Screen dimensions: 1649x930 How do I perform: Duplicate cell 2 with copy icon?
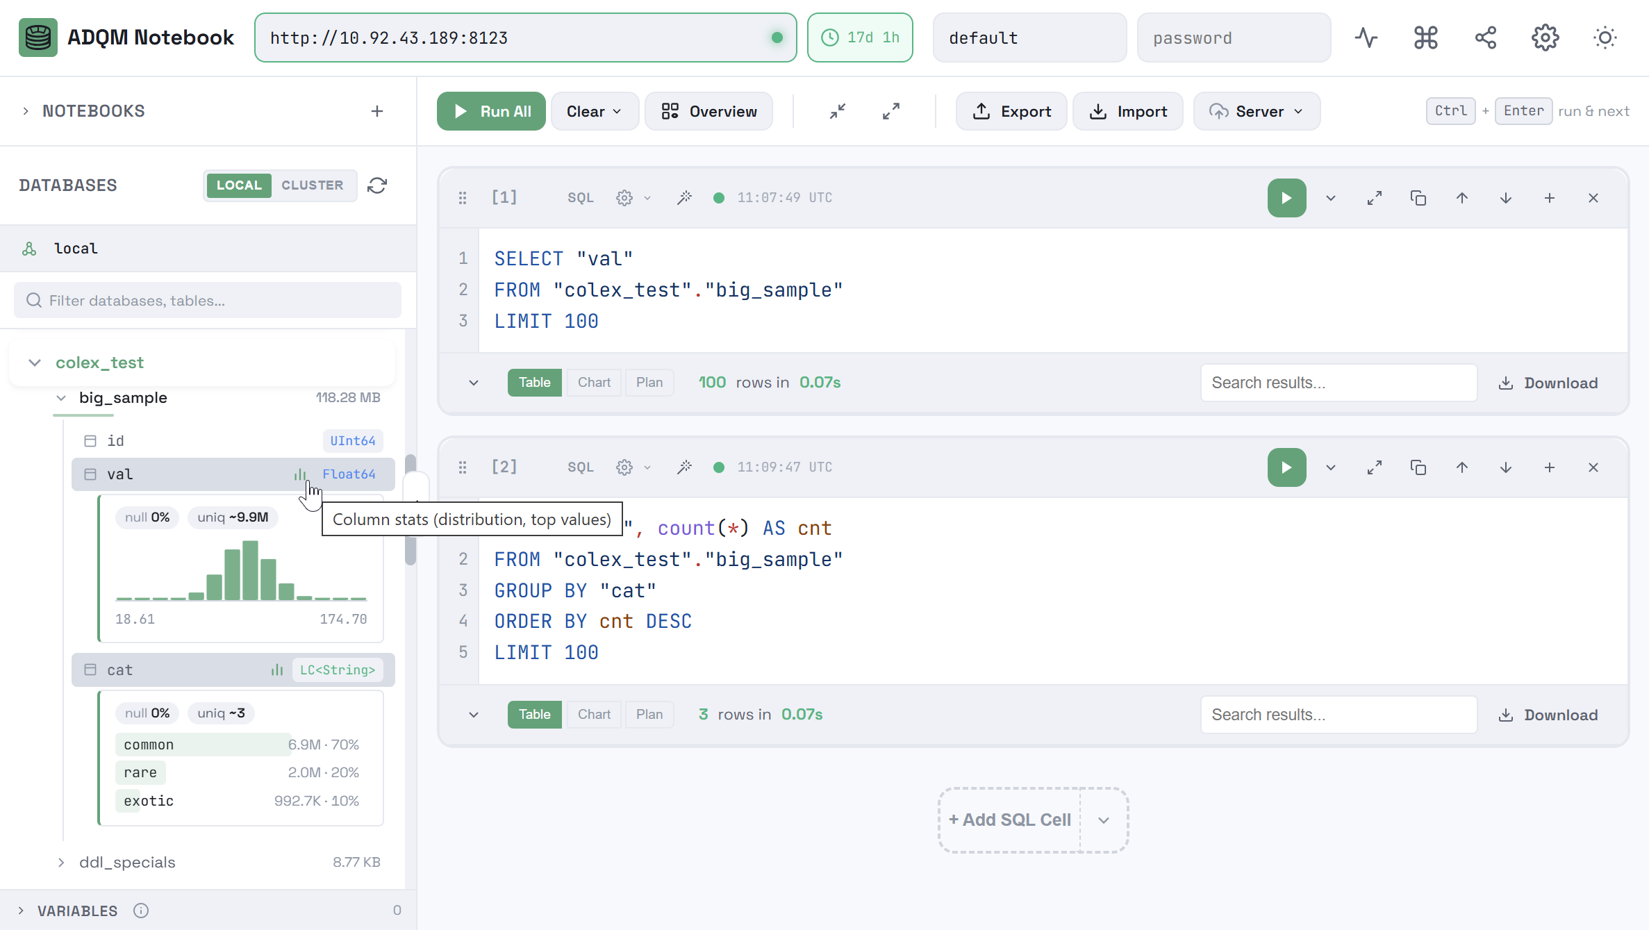(1418, 467)
